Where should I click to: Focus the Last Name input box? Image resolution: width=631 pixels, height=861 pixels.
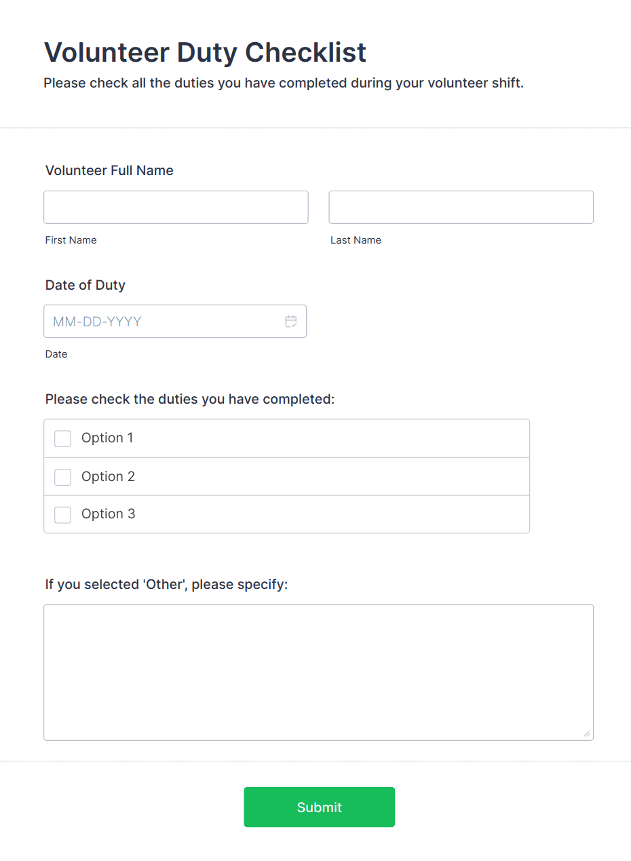pos(461,207)
